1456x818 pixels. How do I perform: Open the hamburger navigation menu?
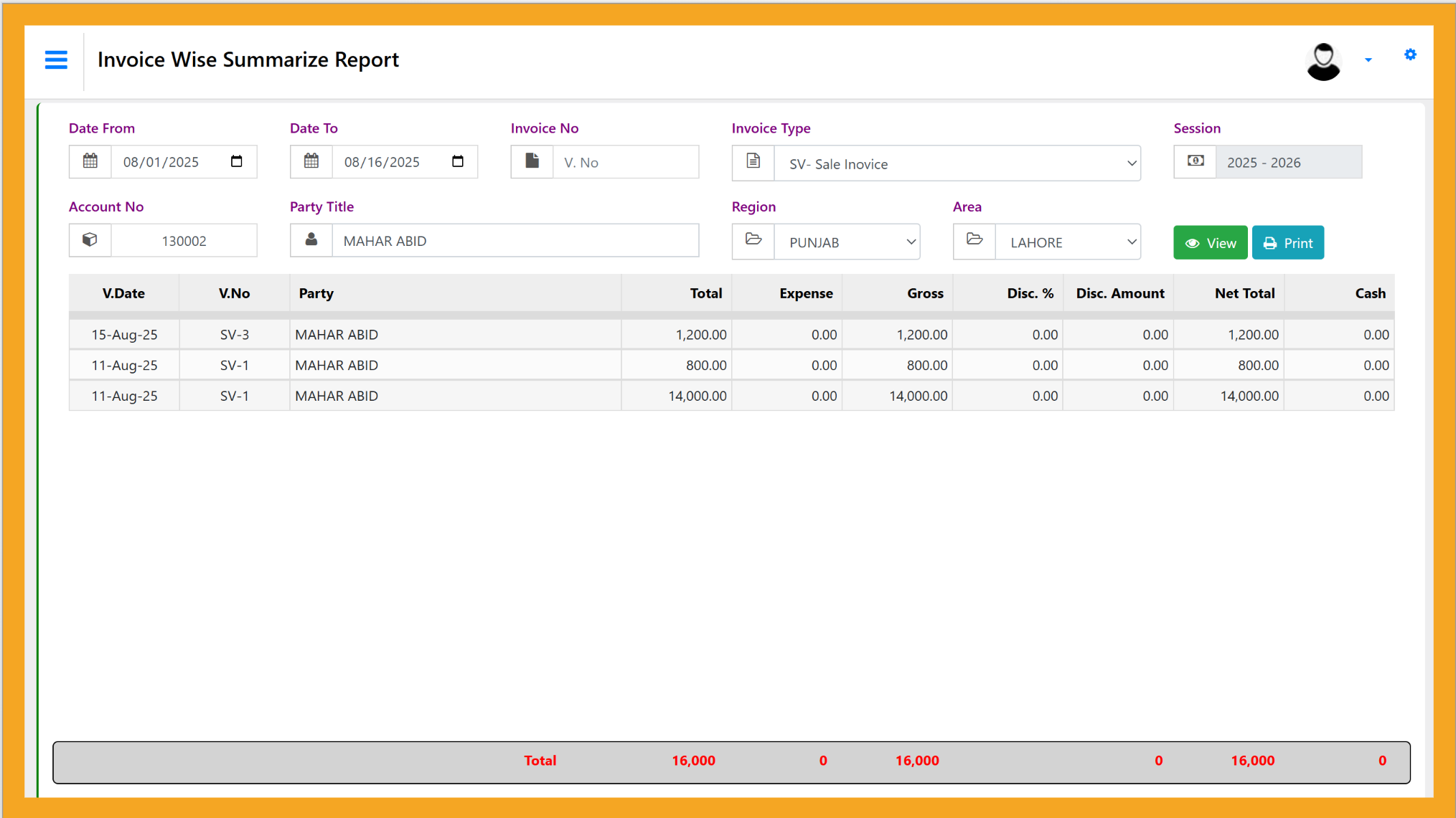(56, 60)
